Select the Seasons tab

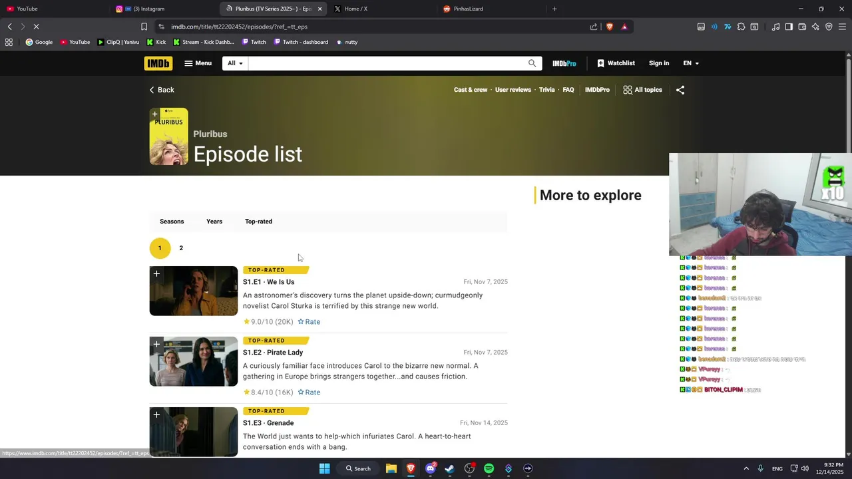pyautogui.click(x=172, y=222)
